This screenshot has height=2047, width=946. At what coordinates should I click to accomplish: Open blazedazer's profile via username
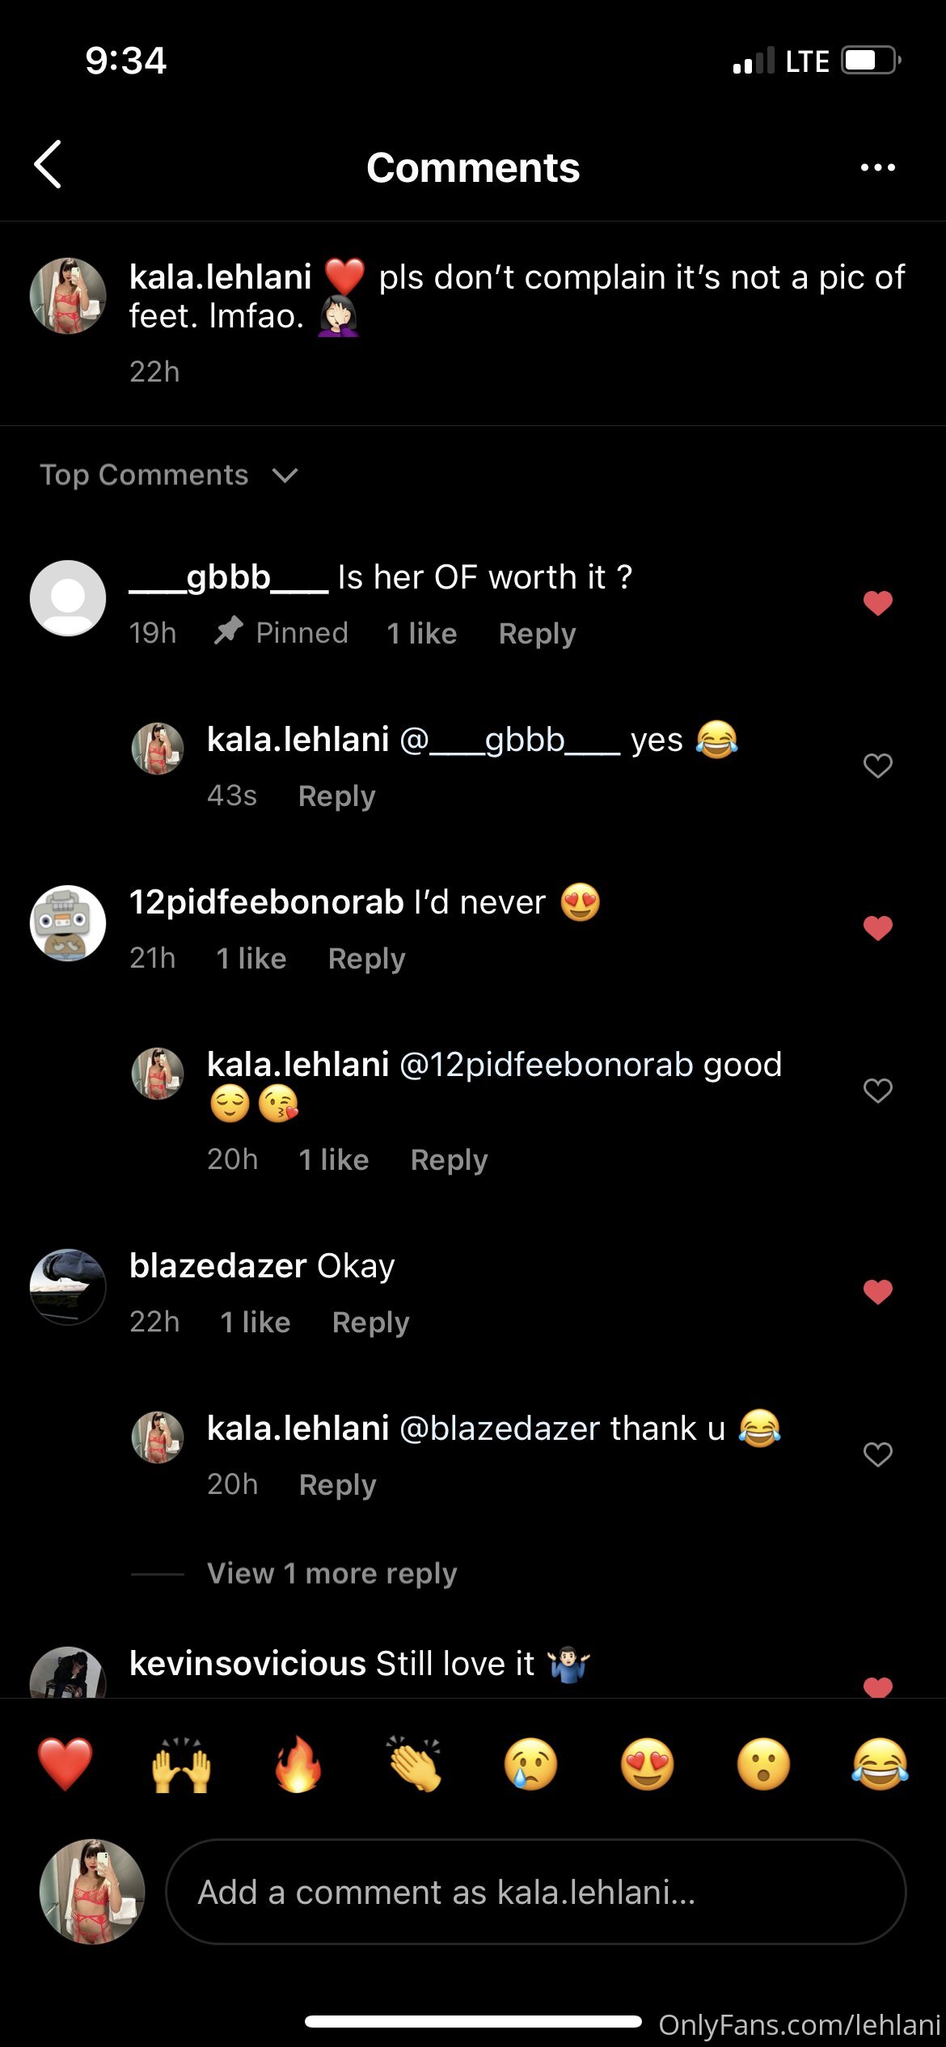pos(217,1266)
